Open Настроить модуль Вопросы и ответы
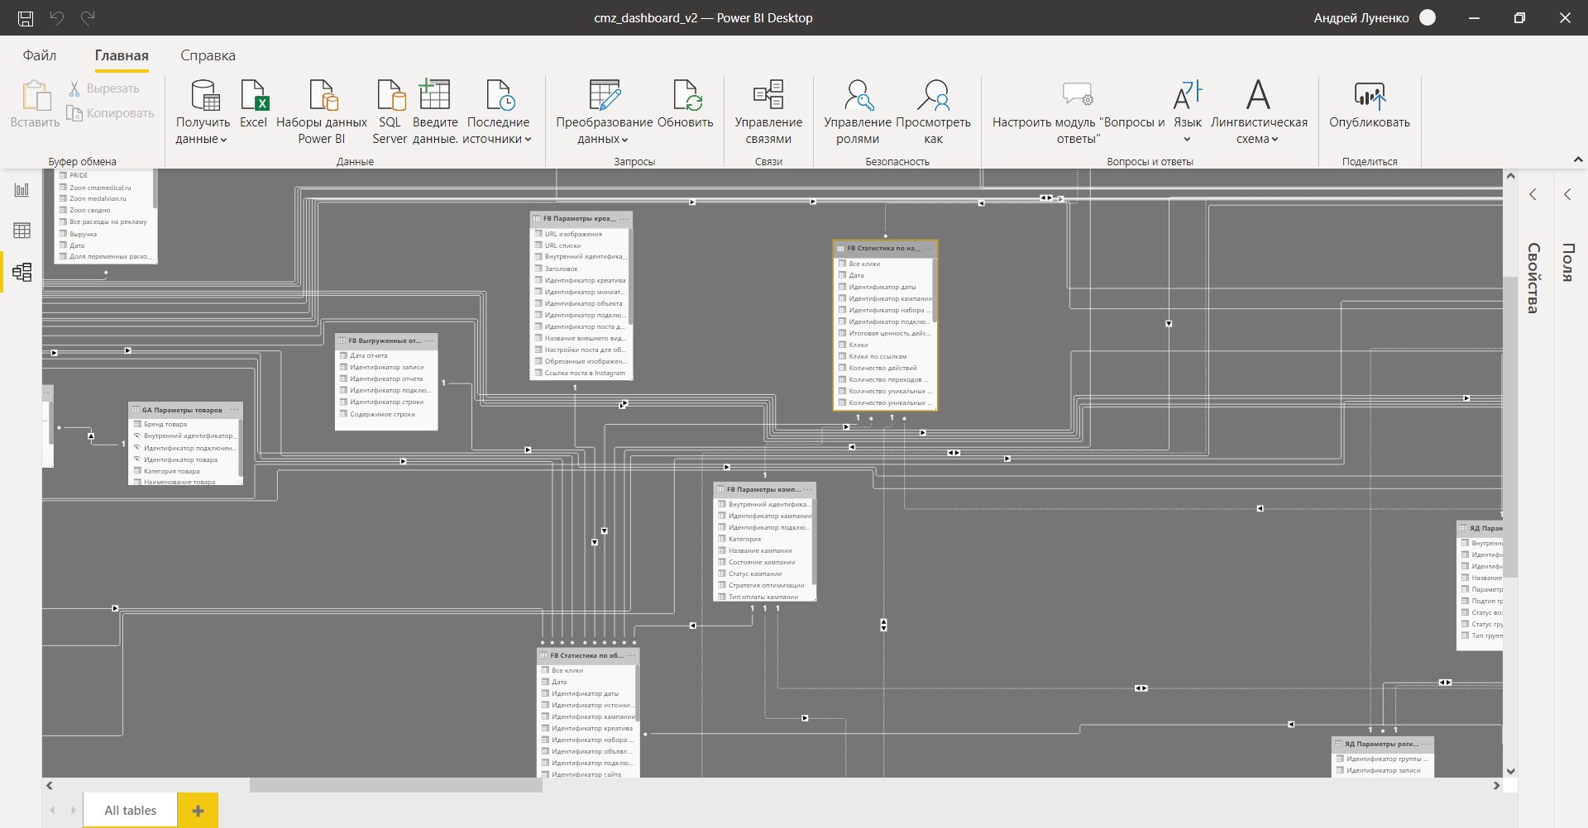Screen dimensions: 1588x828 click(x=1079, y=112)
